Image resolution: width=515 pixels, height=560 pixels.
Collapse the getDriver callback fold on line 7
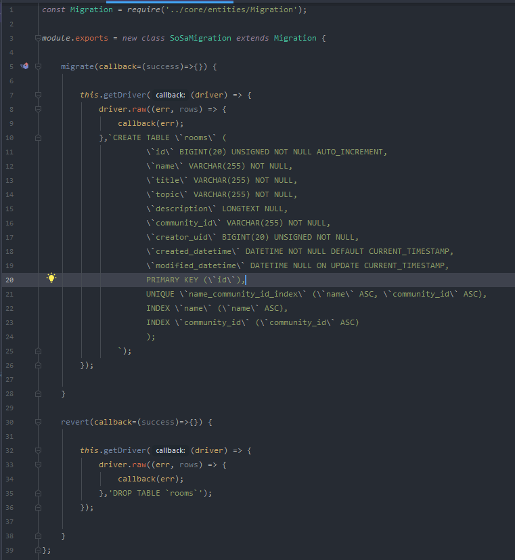[x=38, y=95]
